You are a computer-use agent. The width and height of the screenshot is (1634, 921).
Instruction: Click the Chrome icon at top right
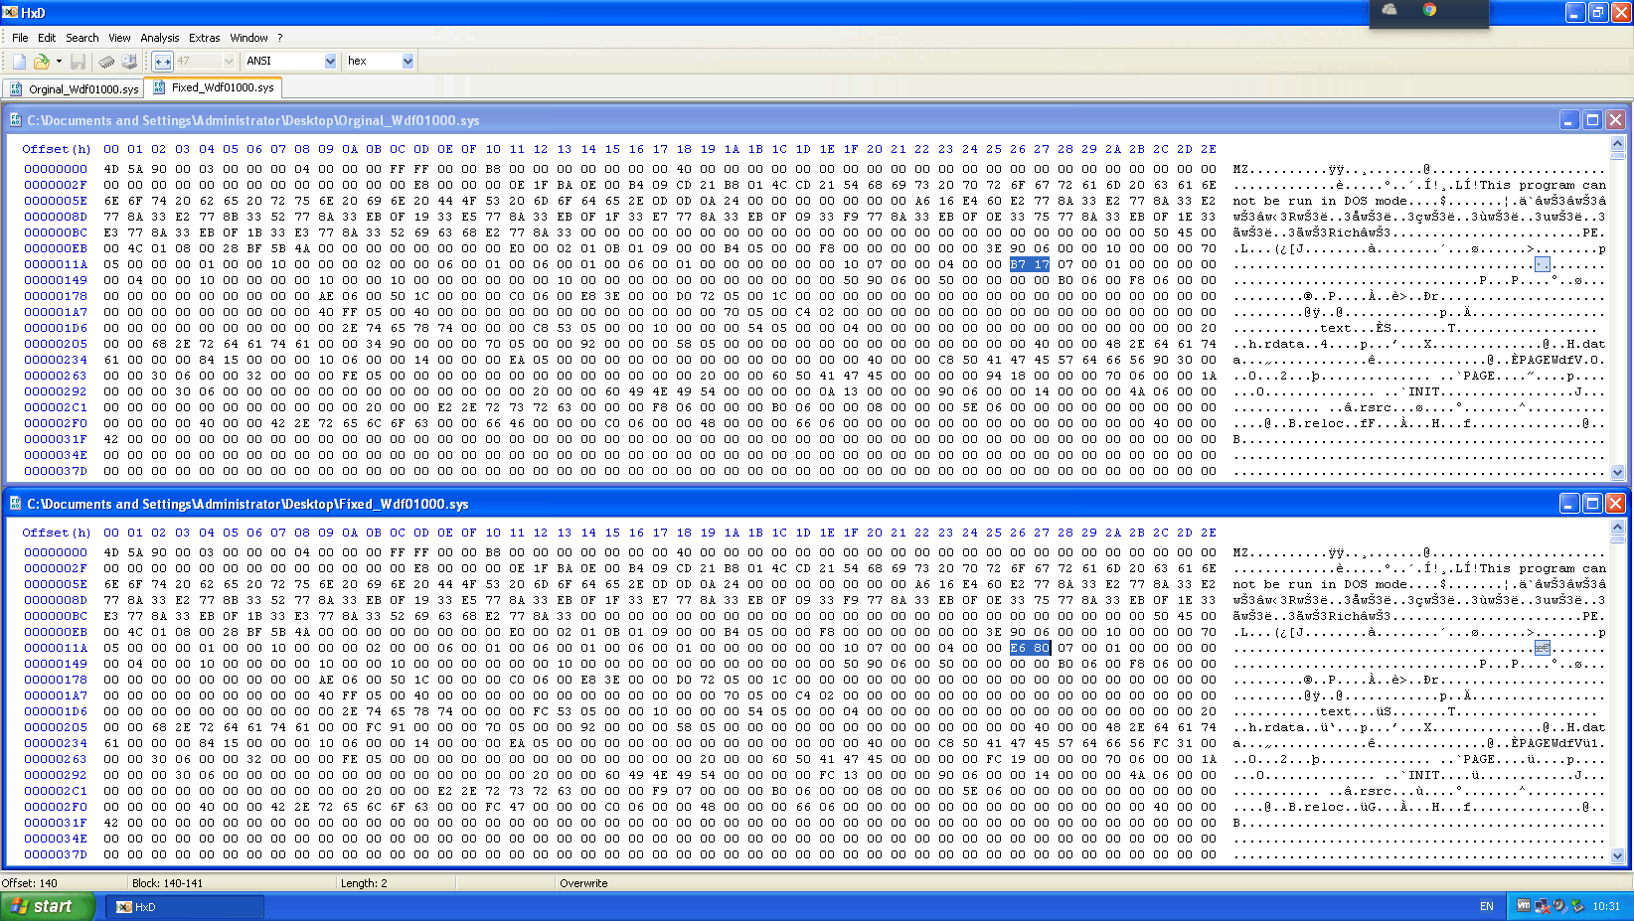pyautogui.click(x=1429, y=10)
